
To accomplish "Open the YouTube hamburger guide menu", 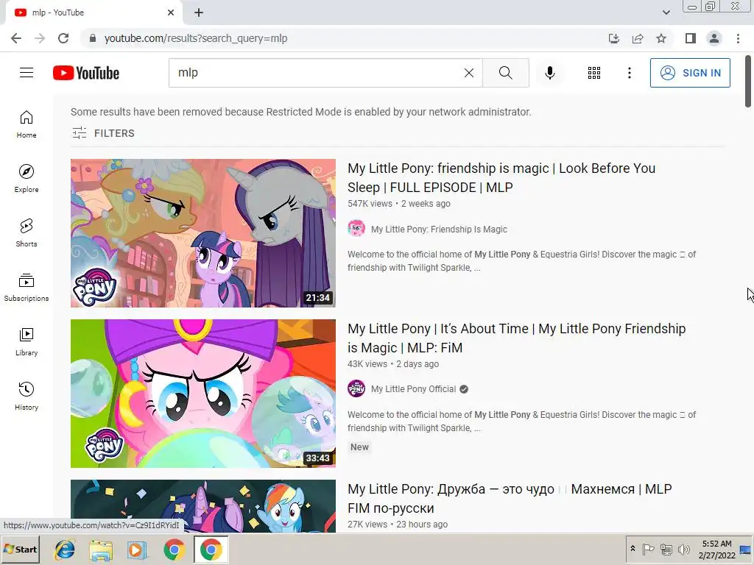I will 27,73.
